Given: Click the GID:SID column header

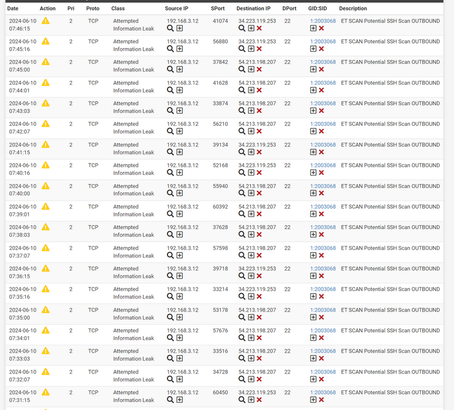Looking at the screenshot, I should 317,8.
